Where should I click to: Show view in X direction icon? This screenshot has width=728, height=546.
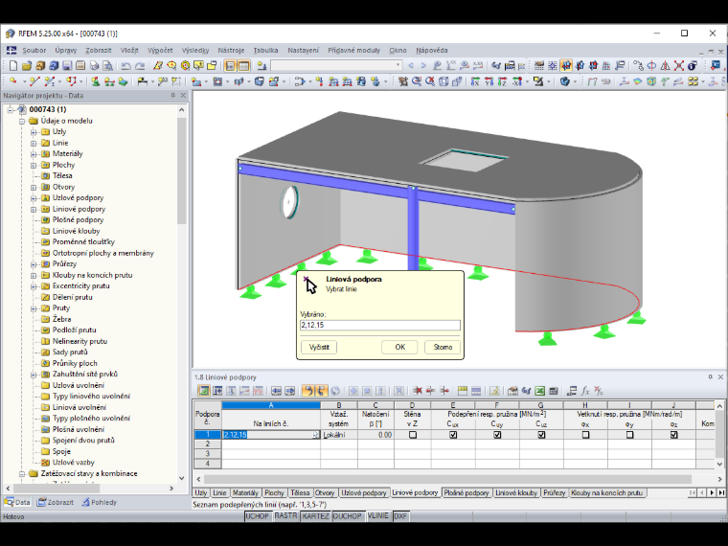click(x=475, y=81)
